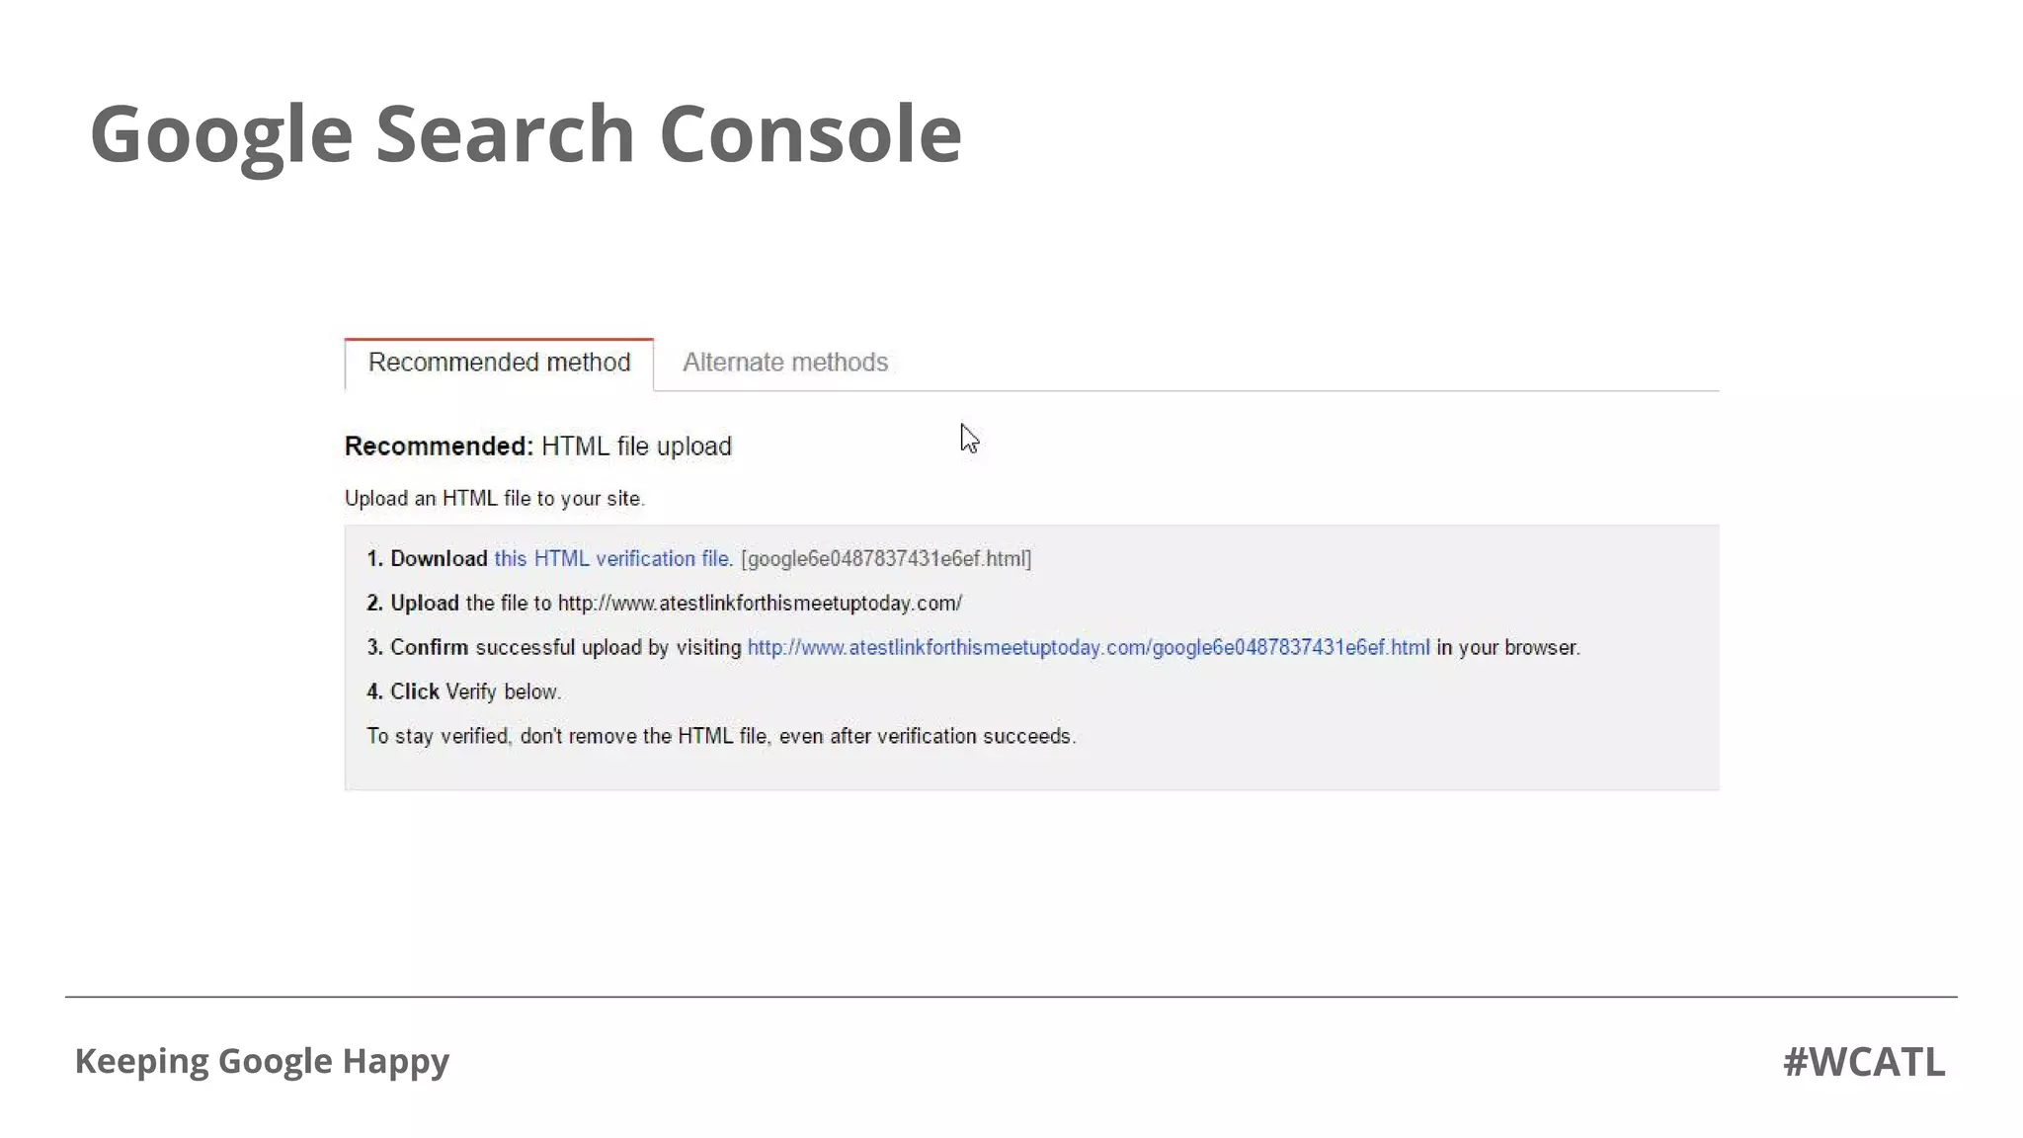Image resolution: width=2023 pixels, height=1138 pixels.
Task: Switch to the Recommended method tab
Action: point(499,364)
